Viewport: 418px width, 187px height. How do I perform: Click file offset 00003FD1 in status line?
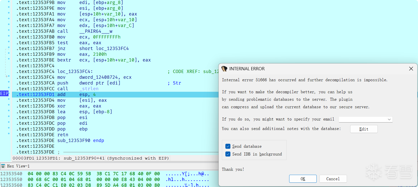click(x=24, y=158)
